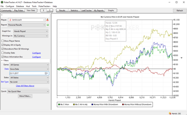
Task: Toggle the Overlay Stats checkbox
Action: (x=3, y=53)
